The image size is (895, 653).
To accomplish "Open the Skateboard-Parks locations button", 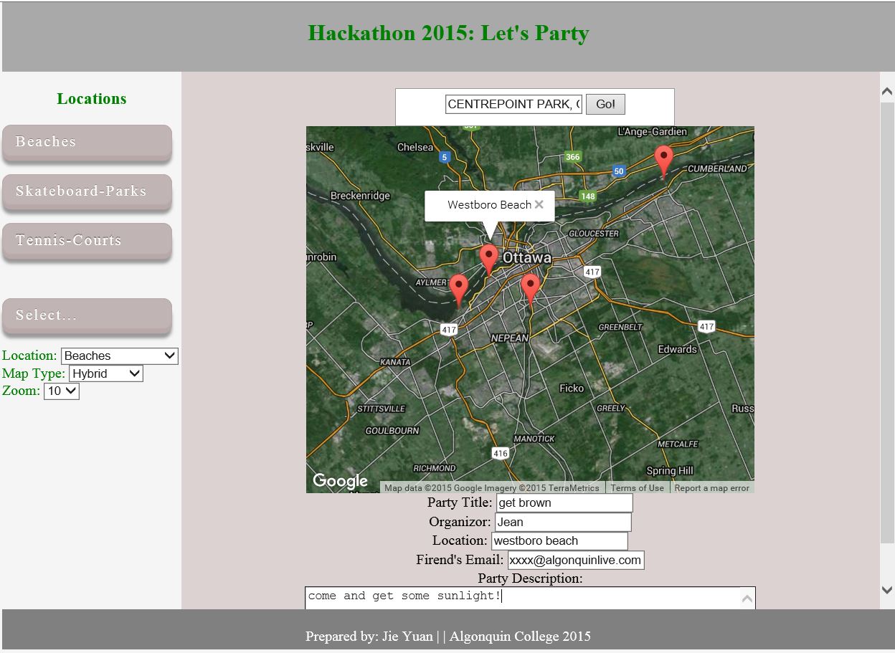I will (87, 191).
